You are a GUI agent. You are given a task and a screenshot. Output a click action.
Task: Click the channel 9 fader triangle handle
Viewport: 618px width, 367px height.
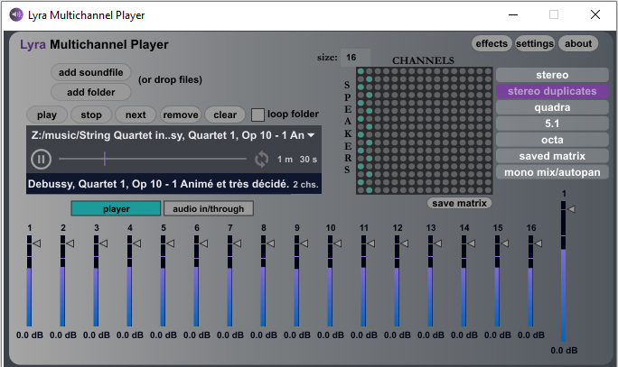tap(304, 243)
